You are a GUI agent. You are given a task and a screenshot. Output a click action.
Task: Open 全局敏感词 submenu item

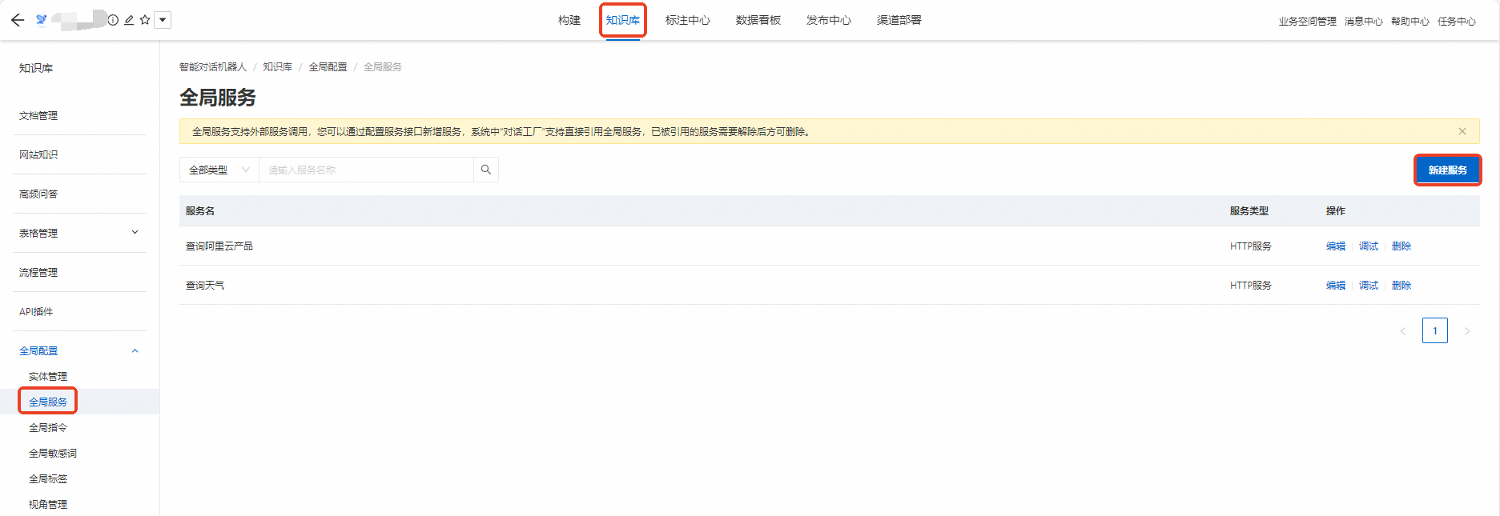pos(53,454)
